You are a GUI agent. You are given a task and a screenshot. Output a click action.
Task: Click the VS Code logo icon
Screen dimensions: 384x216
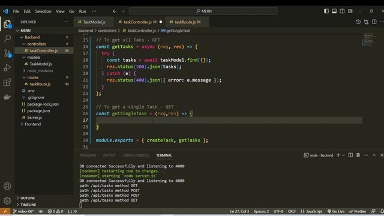point(5,11)
